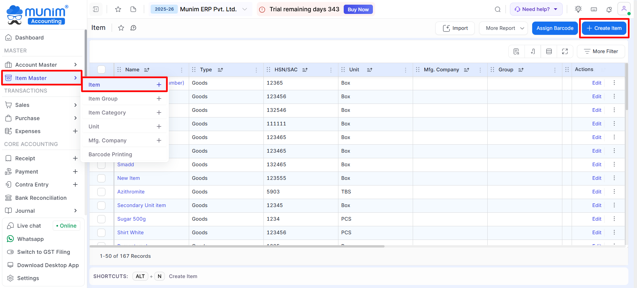Open the notifications bell icon
637x288 pixels.
click(609, 9)
